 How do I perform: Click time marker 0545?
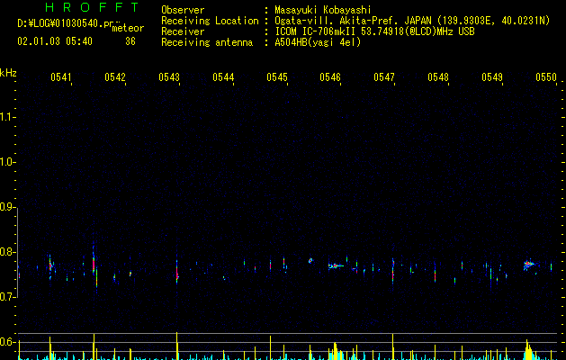tap(277, 77)
